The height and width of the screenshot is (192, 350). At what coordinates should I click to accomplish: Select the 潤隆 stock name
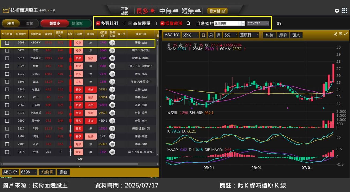(x=36, y=136)
